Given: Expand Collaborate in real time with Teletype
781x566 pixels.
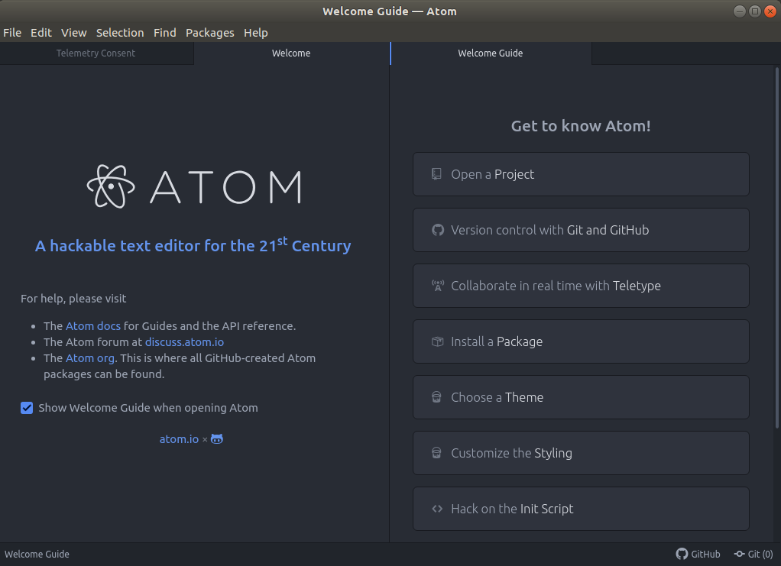Looking at the screenshot, I should pyautogui.click(x=581, y=286).
